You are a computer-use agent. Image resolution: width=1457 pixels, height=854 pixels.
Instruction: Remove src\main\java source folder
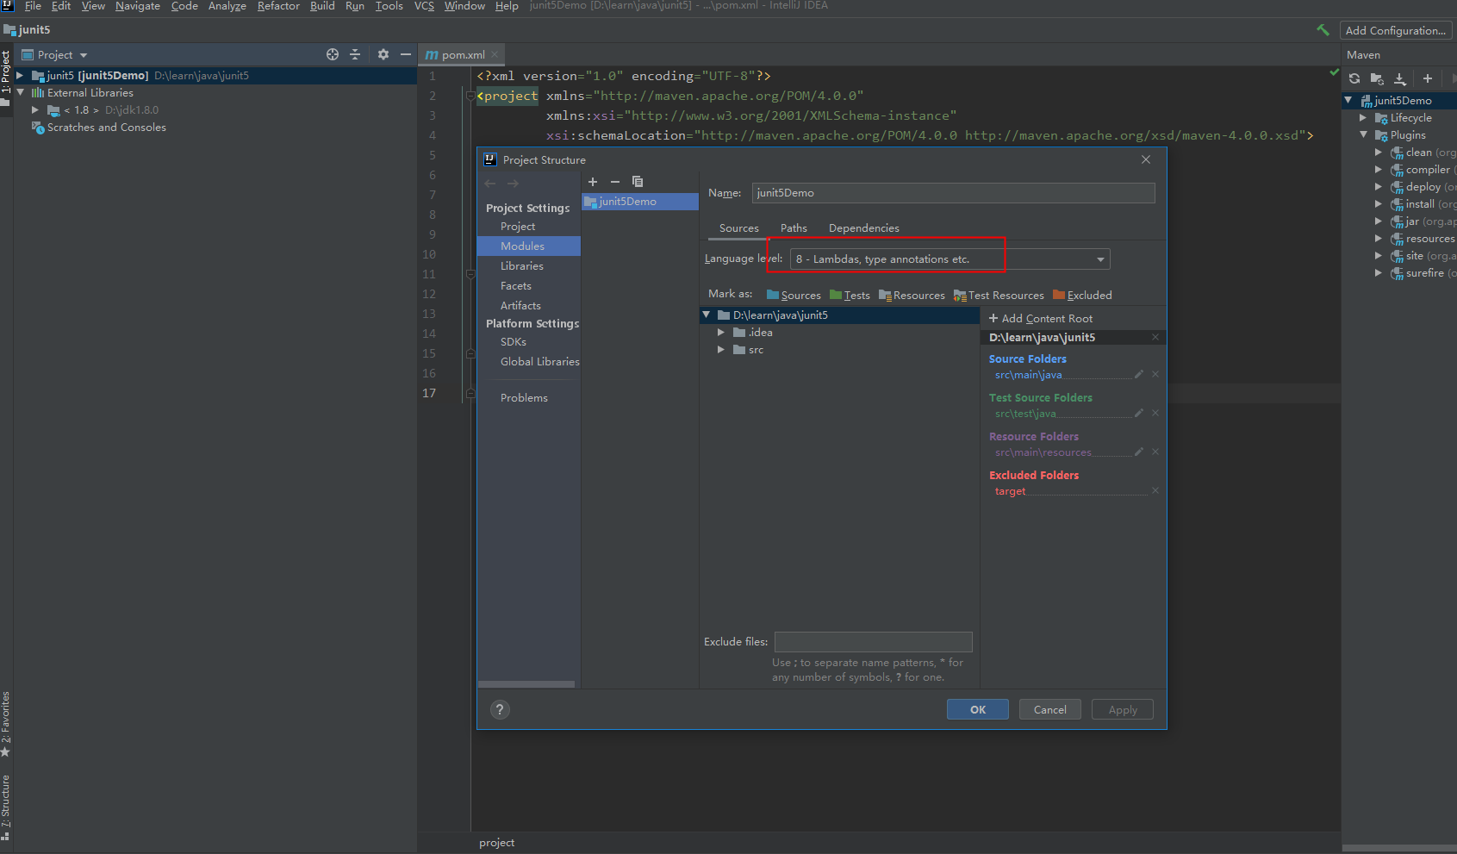1155,374
